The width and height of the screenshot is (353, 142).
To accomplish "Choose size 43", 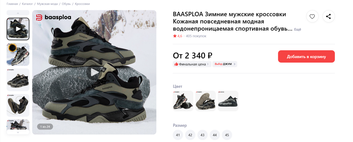I will pyautogui.click(x=202, y=135).
